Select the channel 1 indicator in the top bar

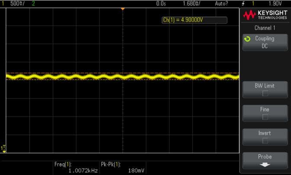coord(3,3)
